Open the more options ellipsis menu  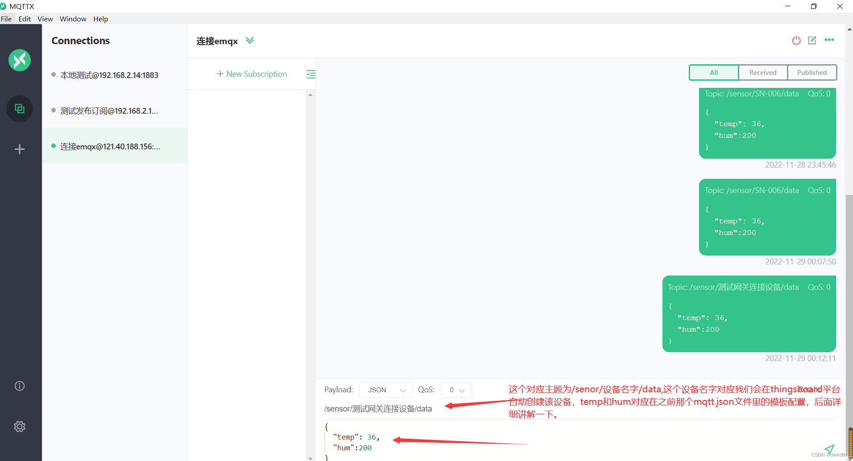829,40
